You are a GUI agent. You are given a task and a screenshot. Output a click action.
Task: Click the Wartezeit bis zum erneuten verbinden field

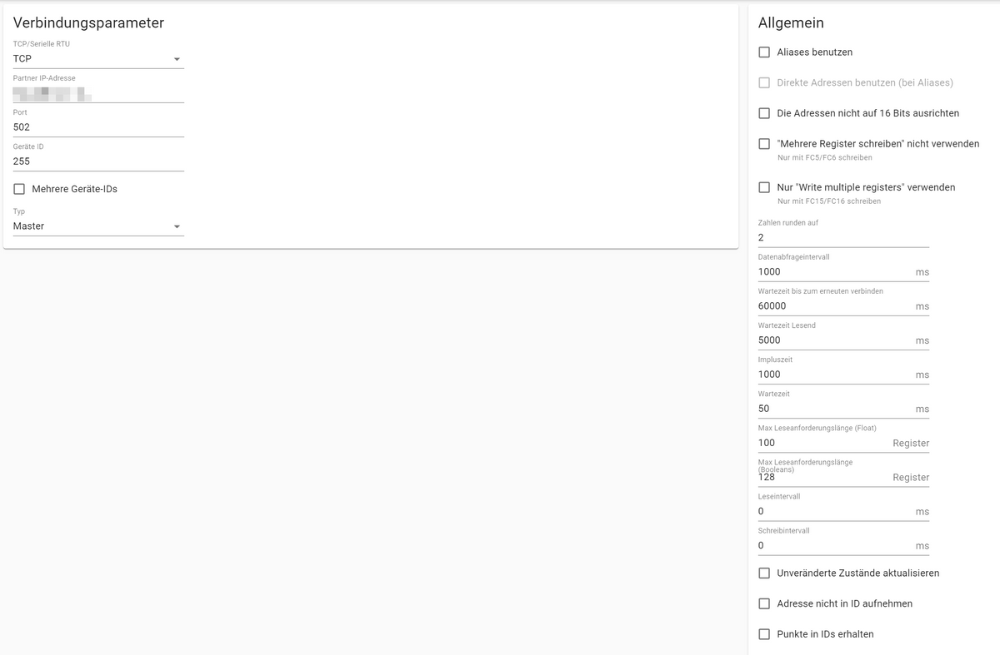coord(835,306)
